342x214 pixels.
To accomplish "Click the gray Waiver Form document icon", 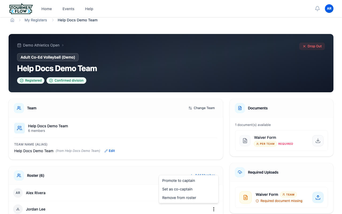I will [245, 141].
